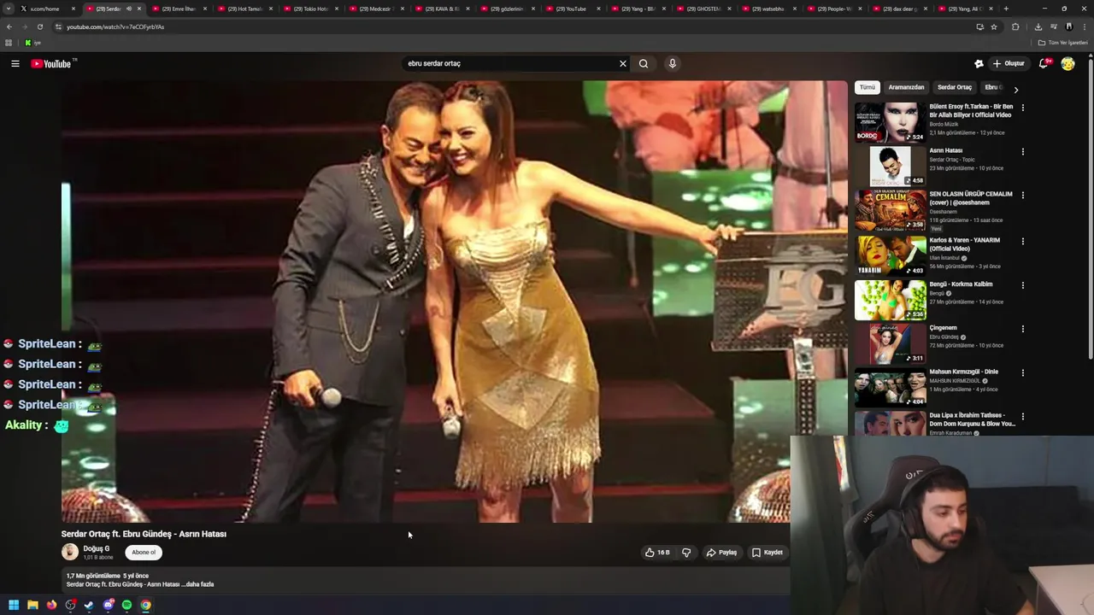Viewport: 1094px width, 615px height.
Task: Save the video via Kaydet
Action: point(768,553)
